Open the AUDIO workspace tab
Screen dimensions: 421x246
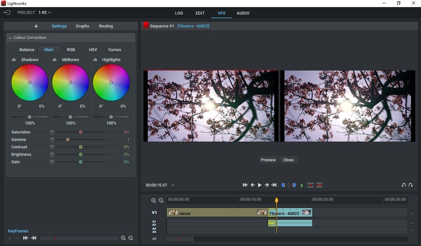click(x=243, y=13)
